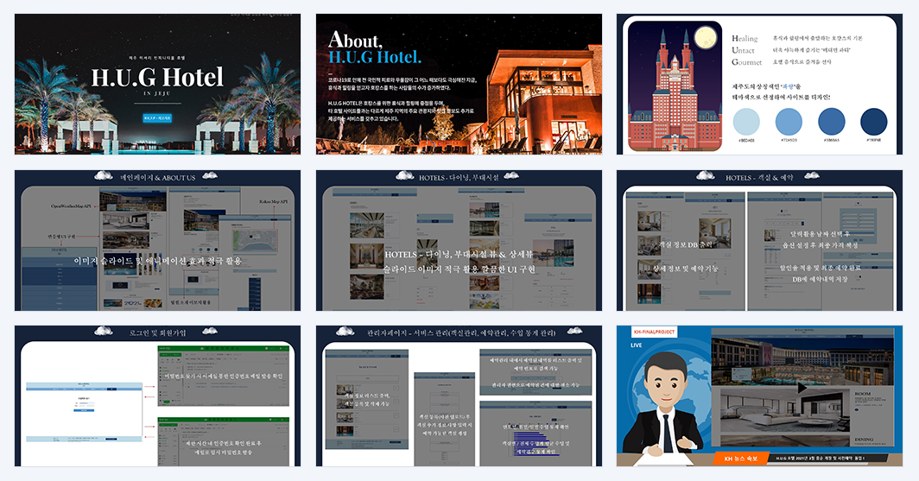Click the left cloud icon beside 메인페이지 & ABOUT US
The image size is (919, 481).
[x=104, y=176]
